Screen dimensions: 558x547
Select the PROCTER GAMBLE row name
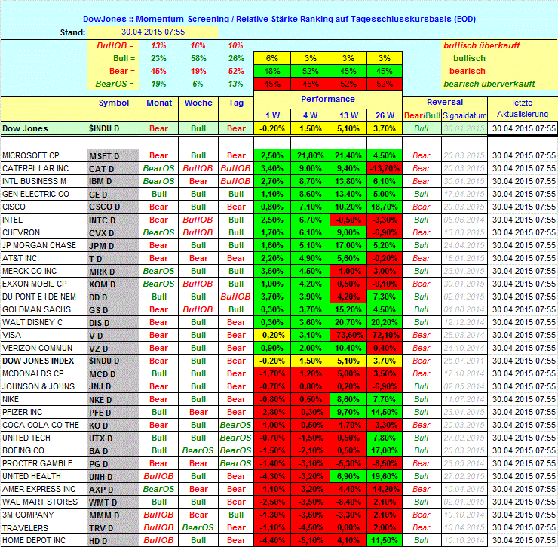[x=38, y=463]
